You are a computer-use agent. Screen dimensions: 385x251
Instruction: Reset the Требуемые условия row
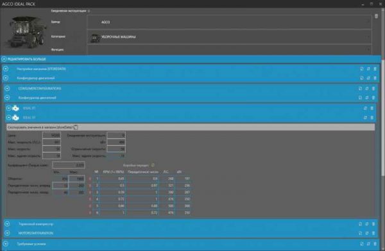pyautogui.click(x=368, y=244)
